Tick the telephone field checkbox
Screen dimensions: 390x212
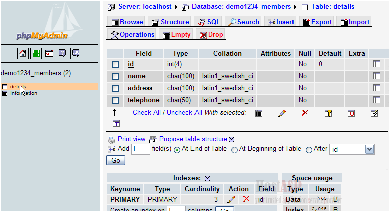pyautogui.click(x=116, y=100)
